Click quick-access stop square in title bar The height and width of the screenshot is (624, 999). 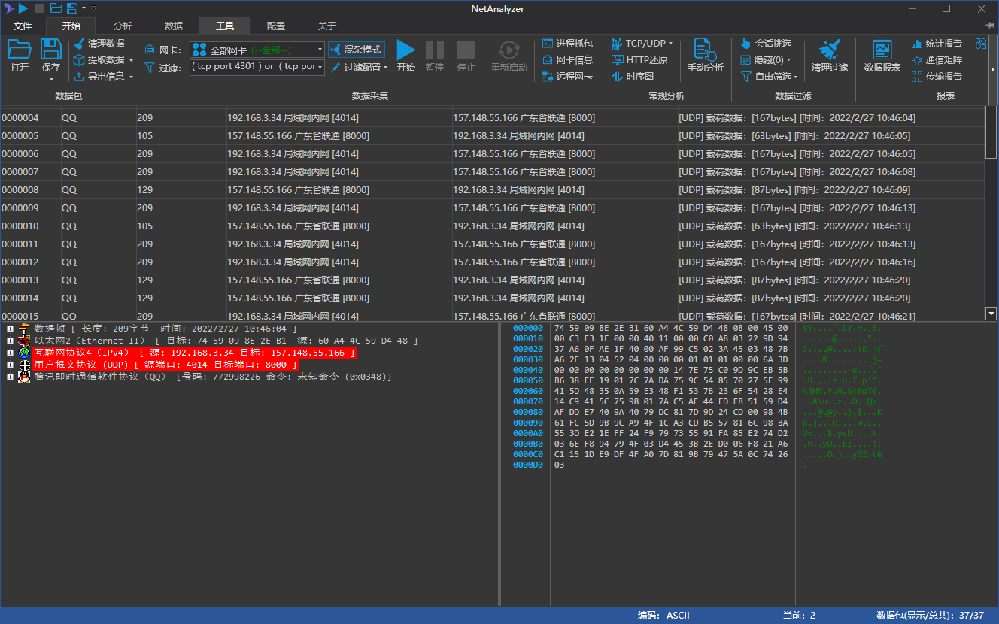40,8
